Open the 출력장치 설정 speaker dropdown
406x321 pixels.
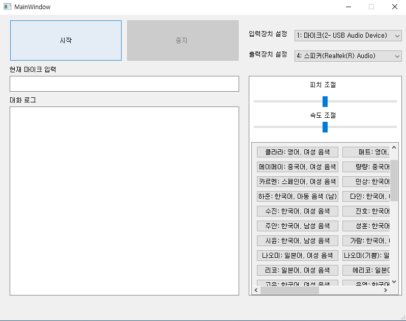pyautogui.click(x=348, y=56)
